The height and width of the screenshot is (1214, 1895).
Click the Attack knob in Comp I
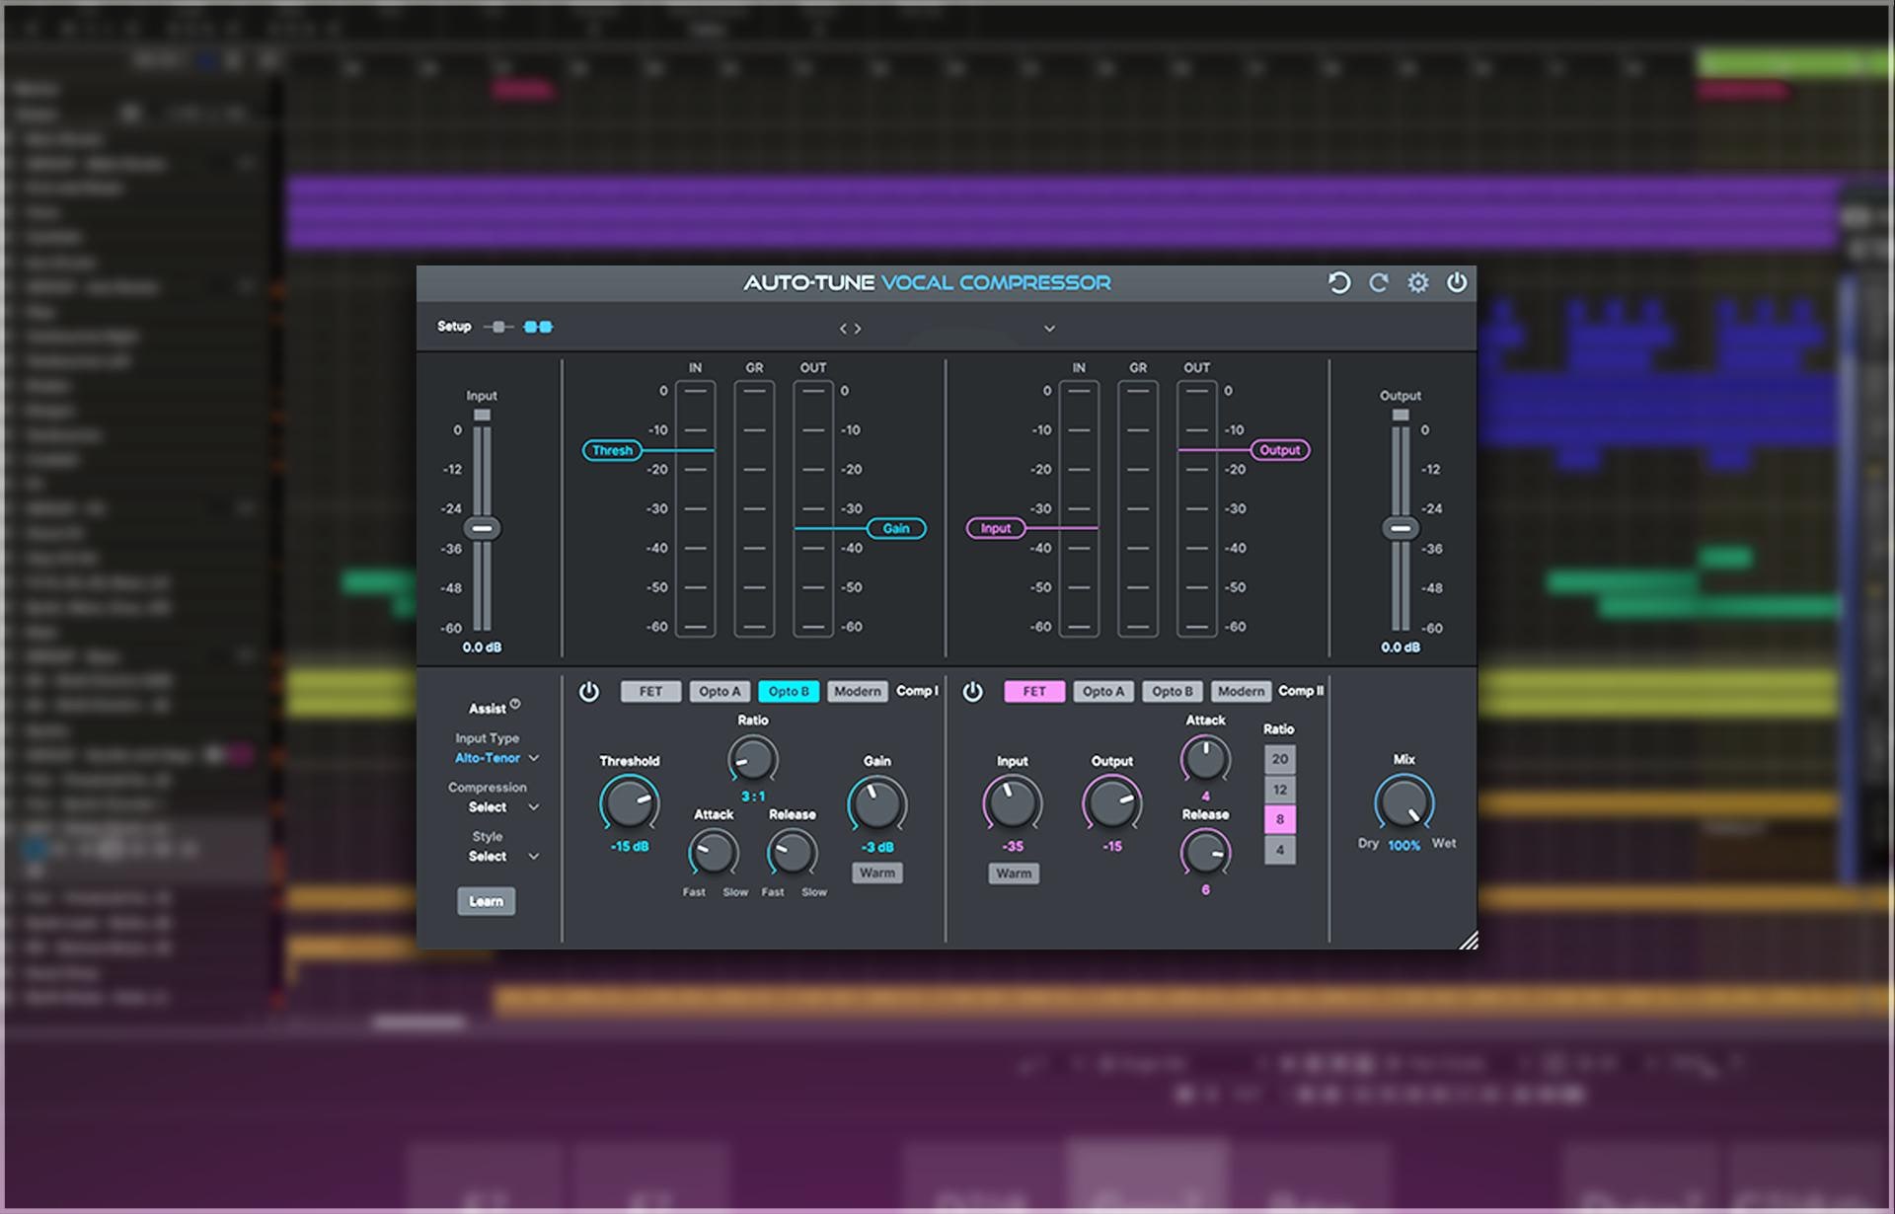[x=714, y=853]
